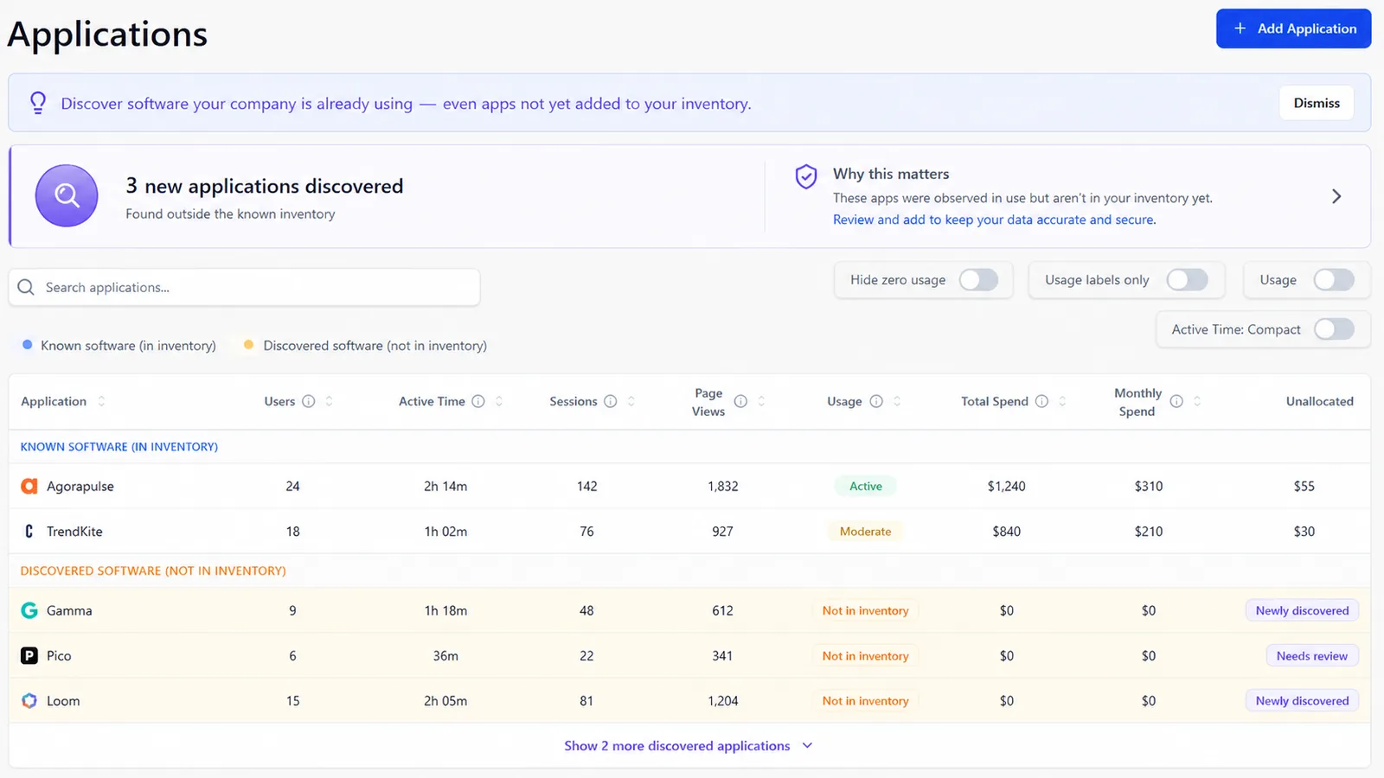Click the Pico app icon

tap(29, 655)
